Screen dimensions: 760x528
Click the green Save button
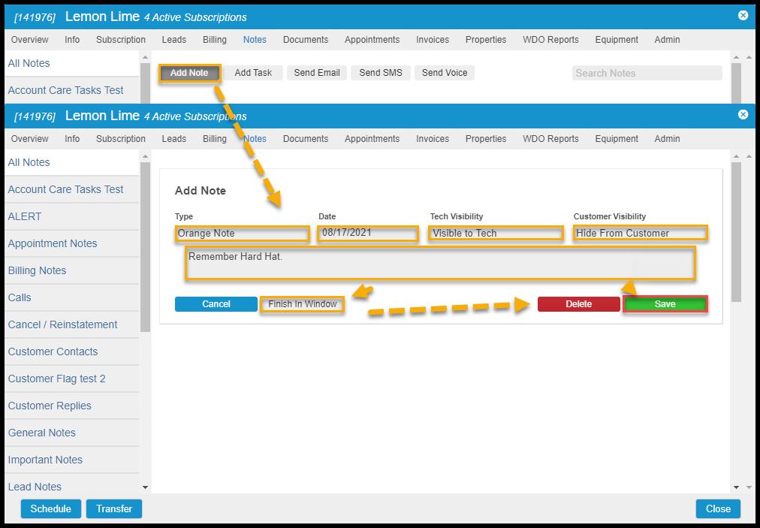pos(665,304)
